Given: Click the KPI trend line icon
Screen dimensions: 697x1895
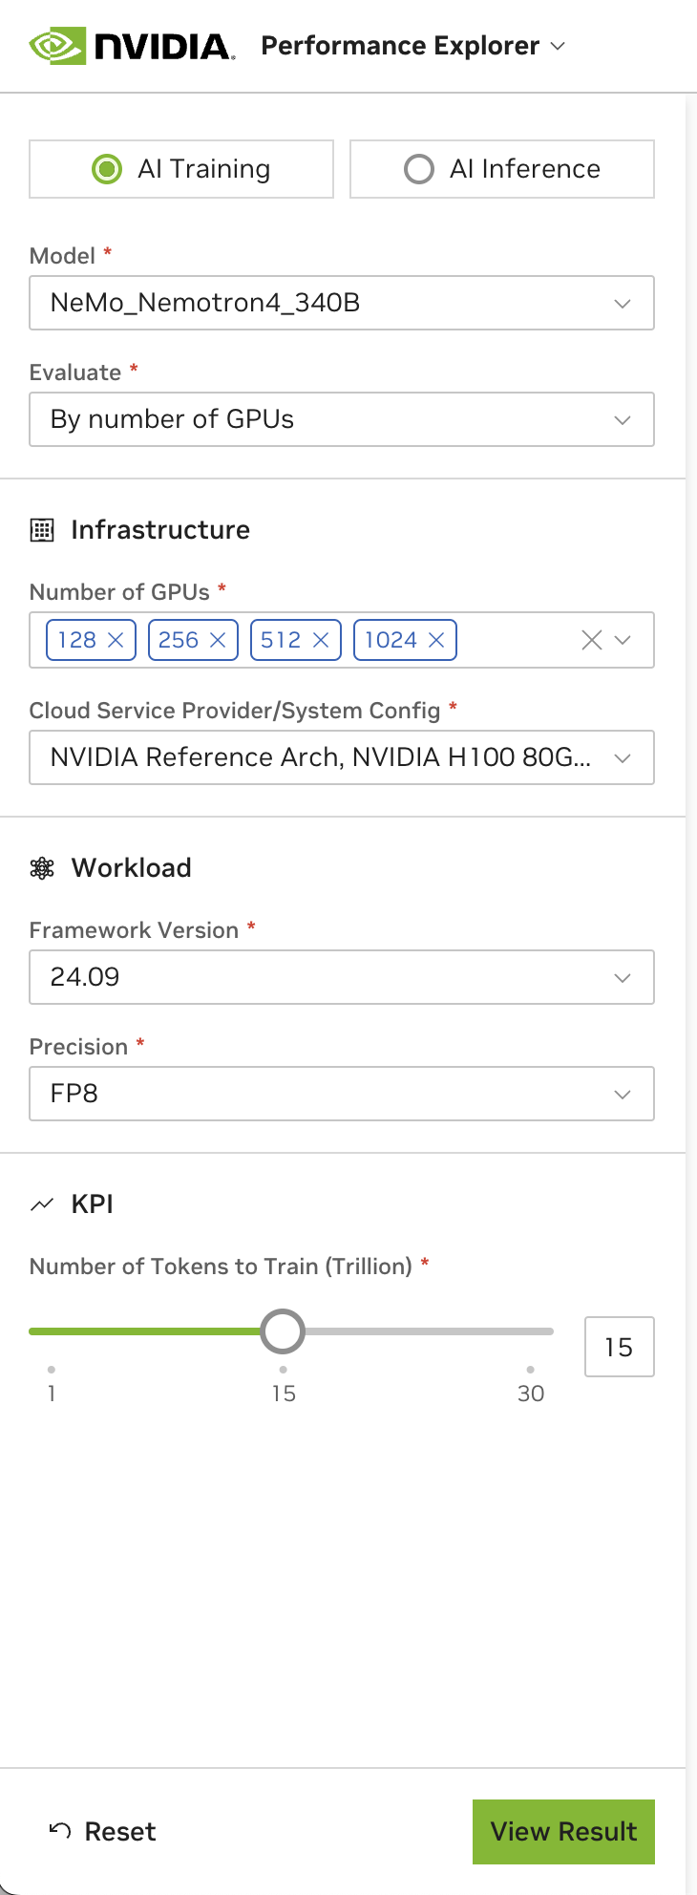Looking at the screenshot, I should [x=42, y=1204].
